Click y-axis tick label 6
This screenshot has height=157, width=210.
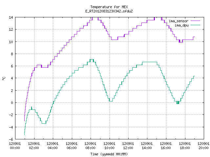click(x=12, y=66)
